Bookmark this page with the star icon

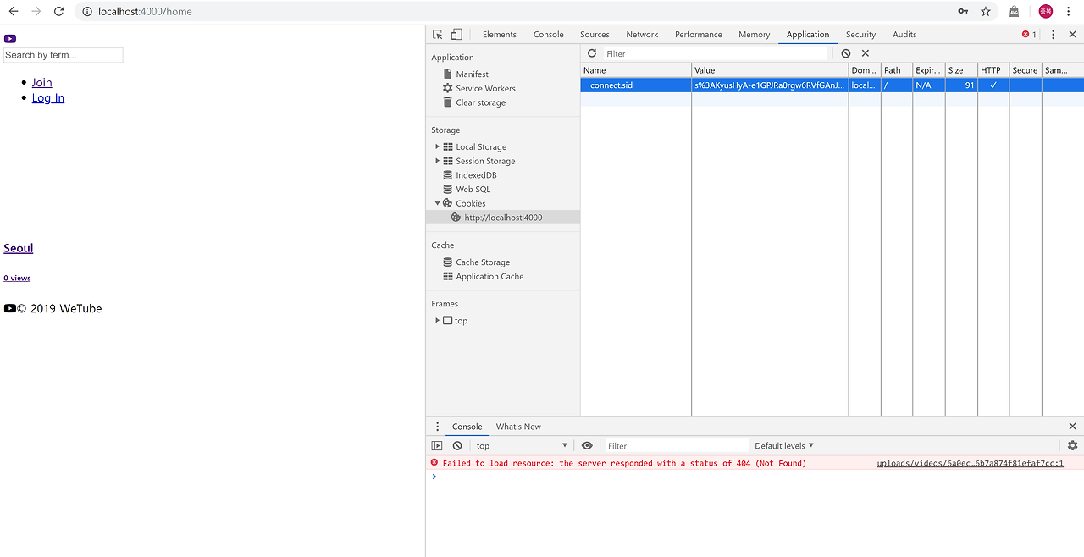click(x=986, y=11)
